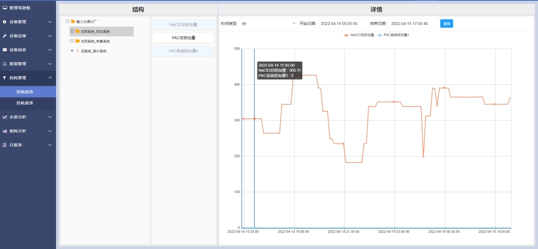Toggle NaClO总投加量 series in chart legend
538x249 pixels.
[359, 35]
